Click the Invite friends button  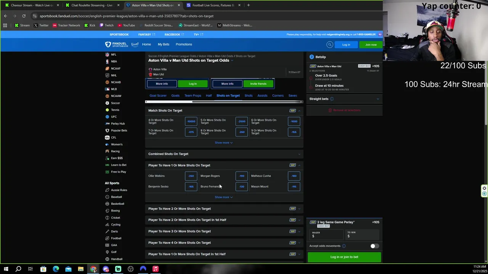[258, 84]
